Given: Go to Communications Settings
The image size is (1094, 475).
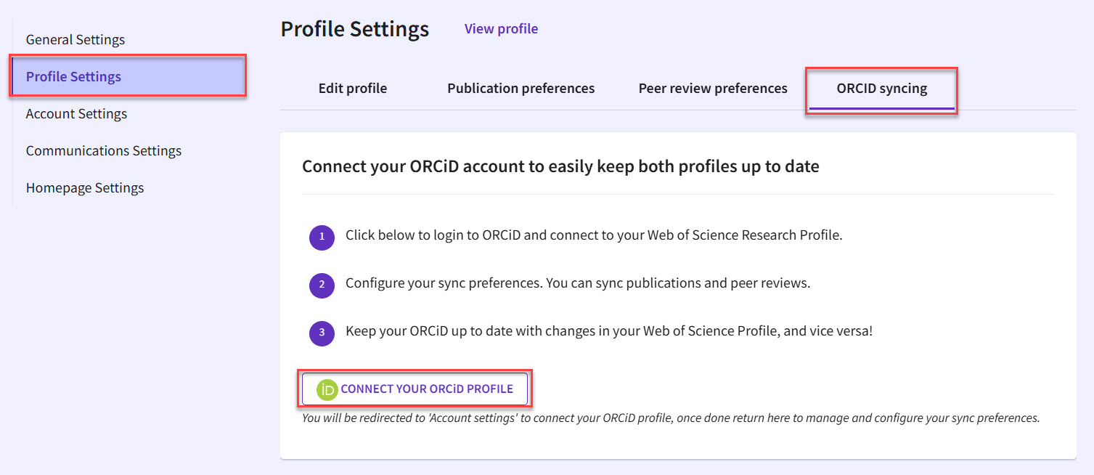Looking at the screenshot, I should pyautogui.click(x=104, y=150).
